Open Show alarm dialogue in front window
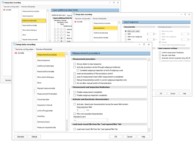The height and width of the screenshot is (141, 193). (46, 77)
